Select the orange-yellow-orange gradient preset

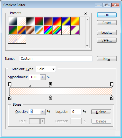click(x=75, y=21)
